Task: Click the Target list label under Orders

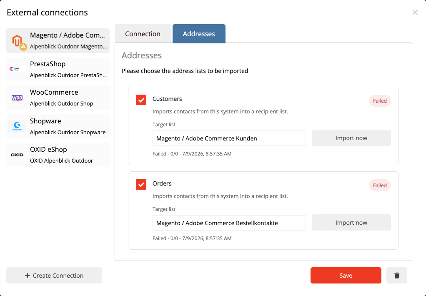Action: tap(164, 209)
